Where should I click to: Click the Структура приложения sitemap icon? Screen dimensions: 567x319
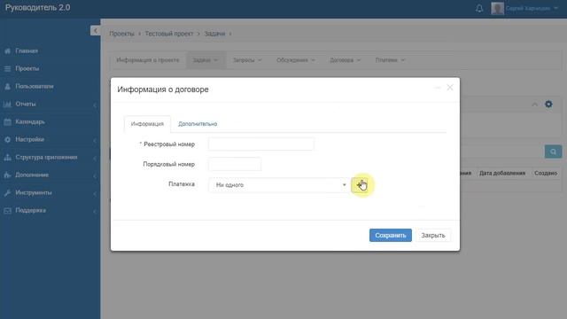click(7, 158)
